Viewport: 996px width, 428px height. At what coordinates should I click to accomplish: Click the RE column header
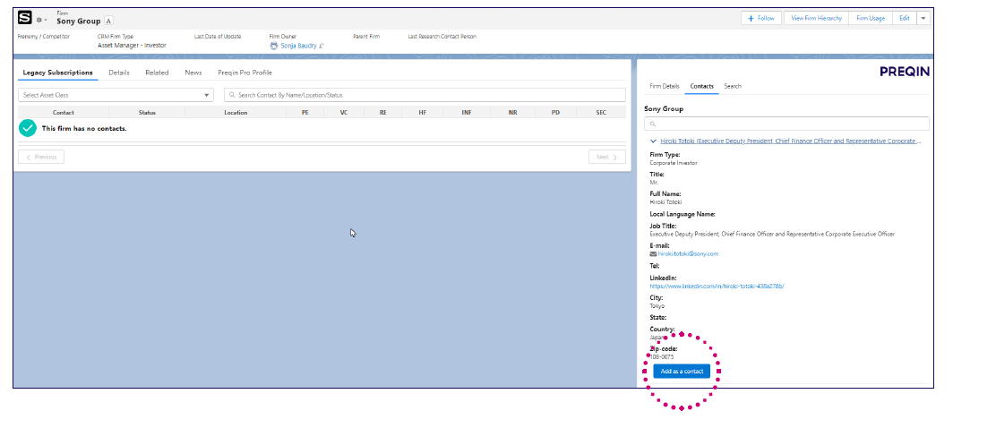(383, 113)
